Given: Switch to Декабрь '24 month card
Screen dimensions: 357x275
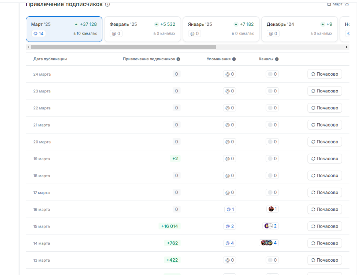Looking at the screenshot, I should tap(299, 29).
